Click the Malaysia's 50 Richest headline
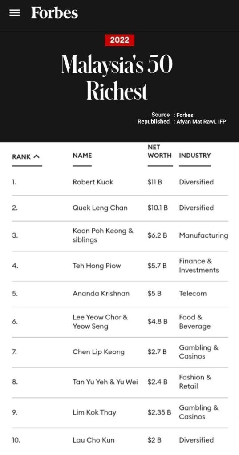Screen dimensions: 239x455 [x=117, y=77]
